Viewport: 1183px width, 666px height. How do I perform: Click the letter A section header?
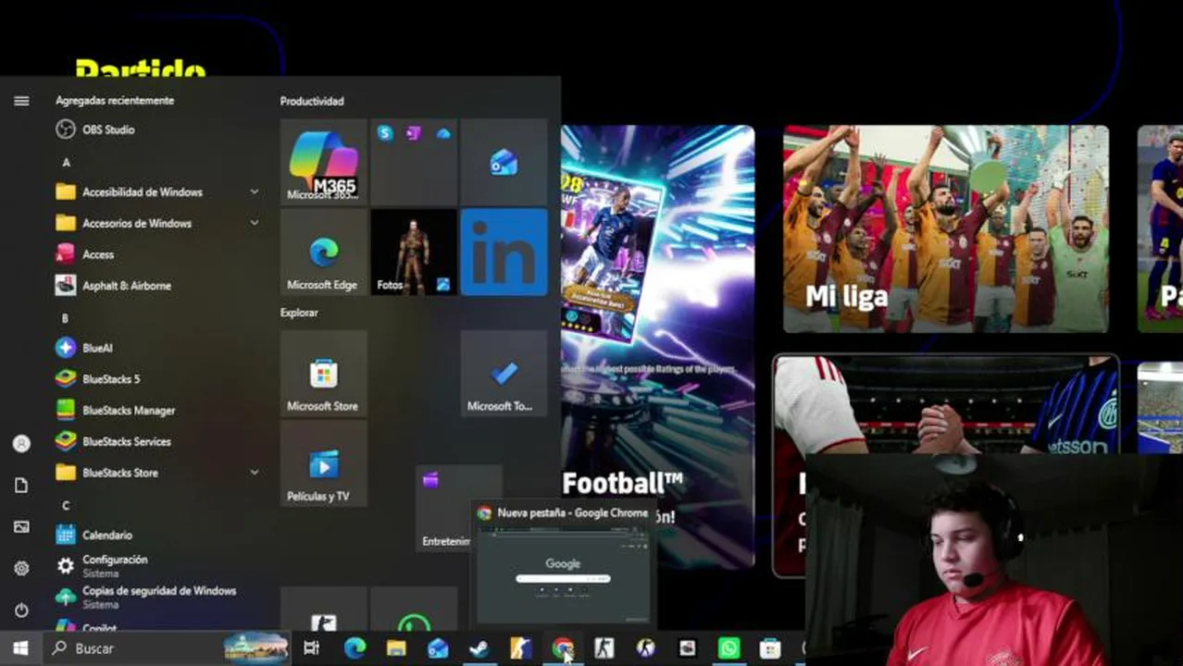click(x=66, y=162)
